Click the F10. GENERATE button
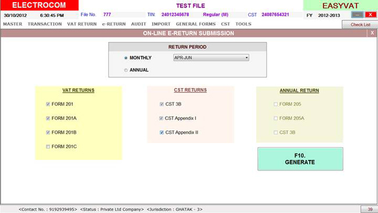Viewport: 378px width, 213px height. (x=300, y=159)
